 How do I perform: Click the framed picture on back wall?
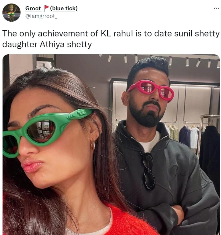46,62
